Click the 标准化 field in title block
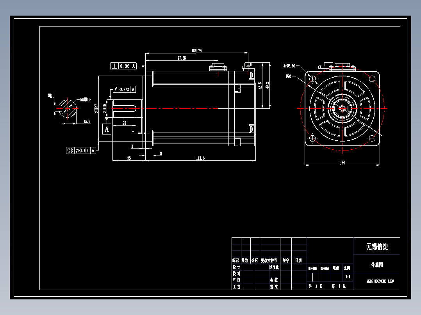Viewport: 421px width, 315px height. [274, 267]
